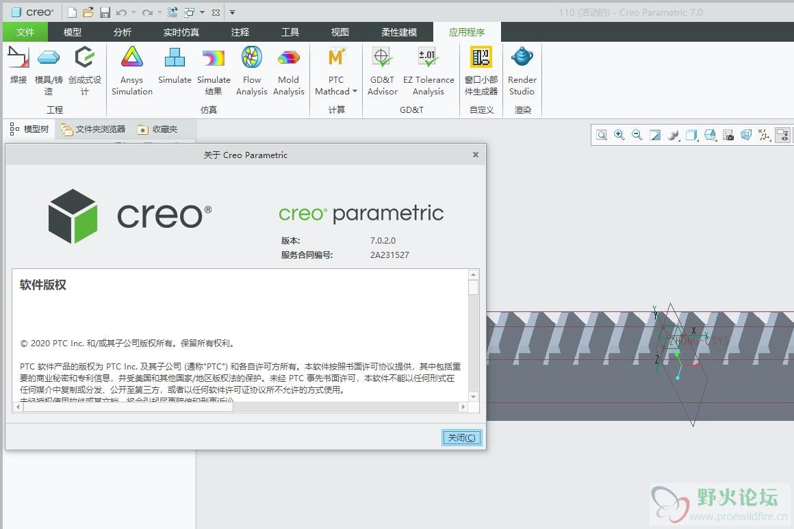The width and height of the screenshot is (794, 529).
Task: Click the version value 7.0.2.0
Action: pos(383,240)
